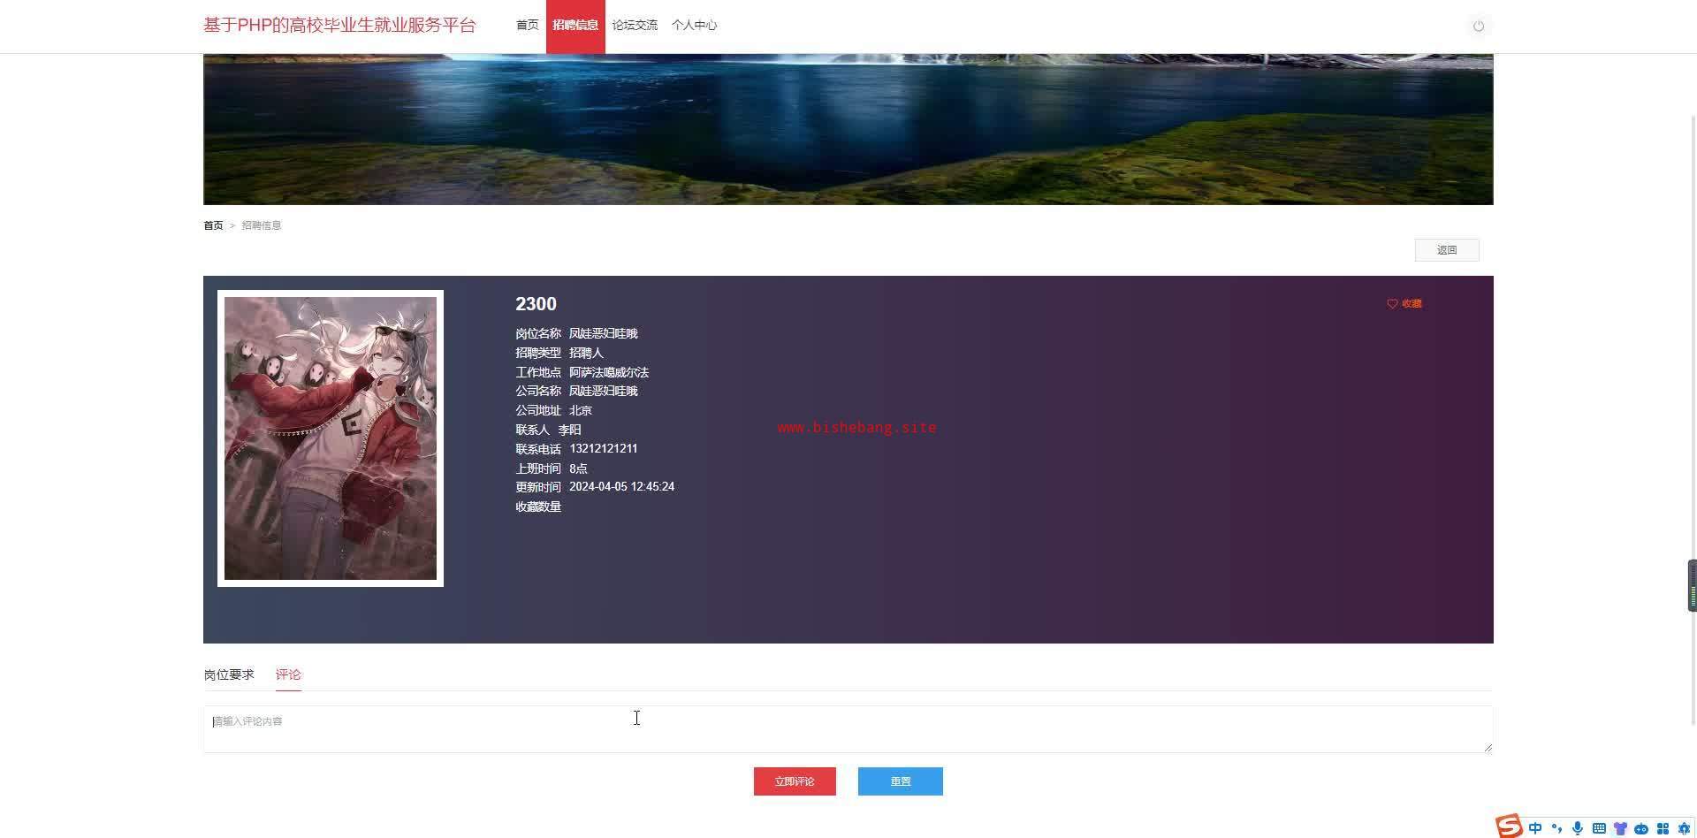The width and height of the screenshot is (1697, 838).
Task: Open Sogou toolbox grid icon
Action: click(x=1663, y=828)
